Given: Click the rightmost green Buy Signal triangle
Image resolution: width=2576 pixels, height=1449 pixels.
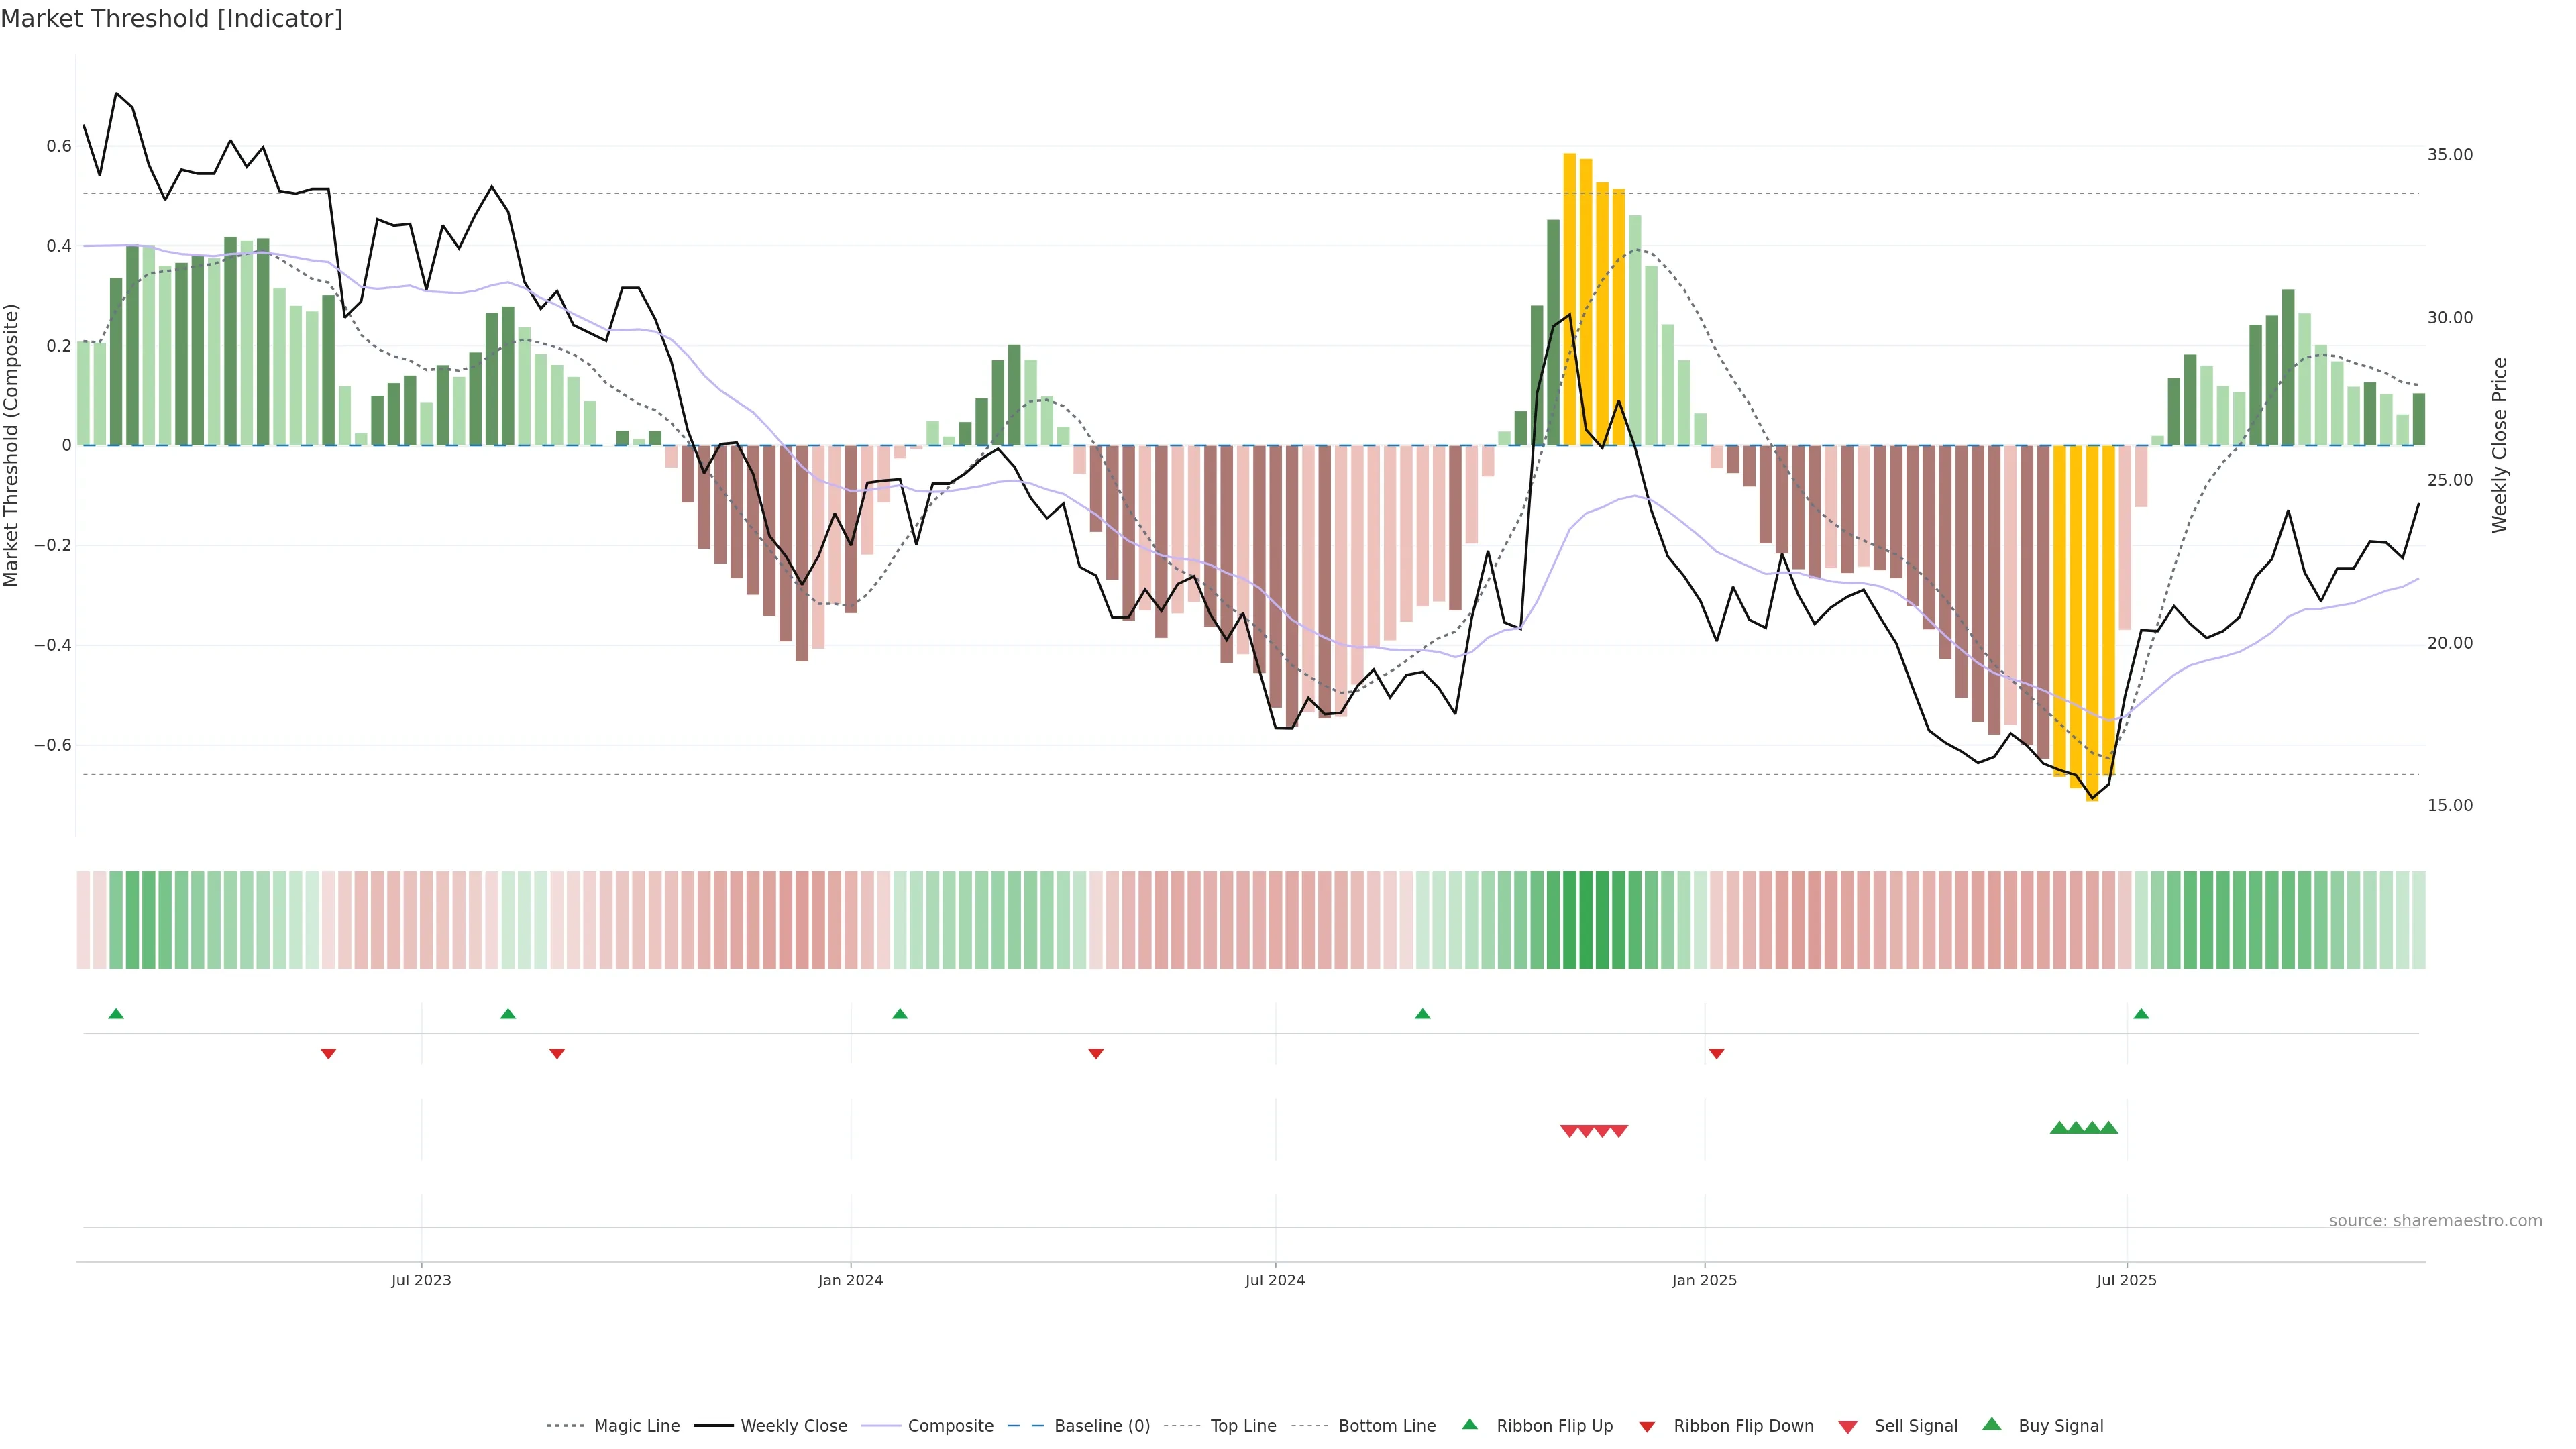Looking at the screenshot, I should tap(2109, 1128).
